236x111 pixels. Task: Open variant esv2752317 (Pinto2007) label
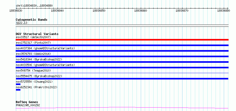pos(33,43)
